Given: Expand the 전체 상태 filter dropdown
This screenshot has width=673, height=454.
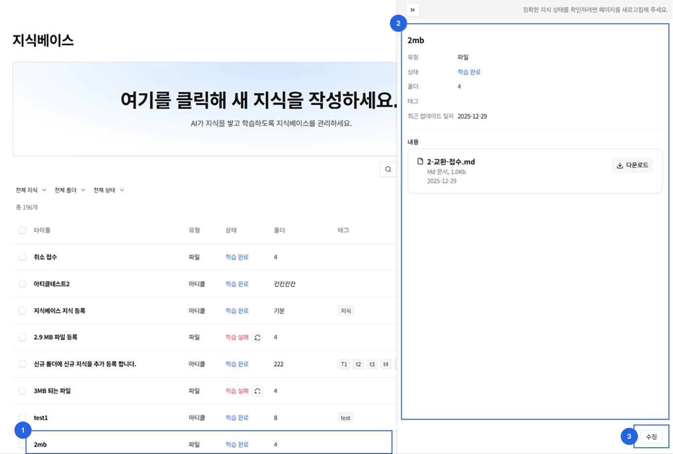Looking at the screenshot, I should pos(109,190).
